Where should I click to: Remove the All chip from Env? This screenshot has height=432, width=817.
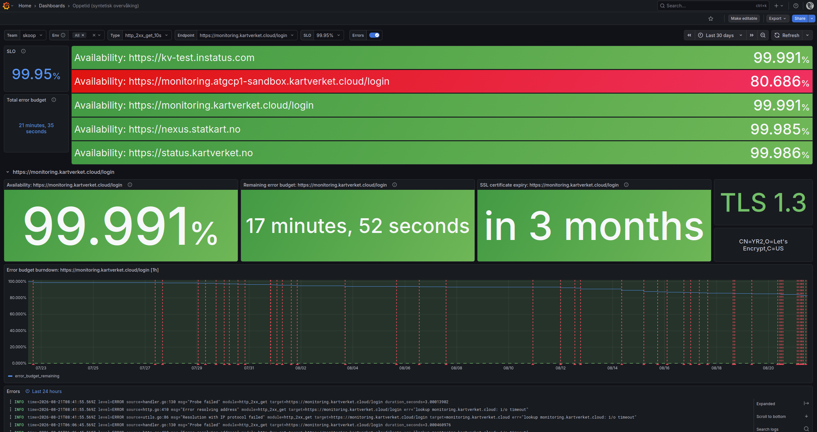[x=83, y=35]
